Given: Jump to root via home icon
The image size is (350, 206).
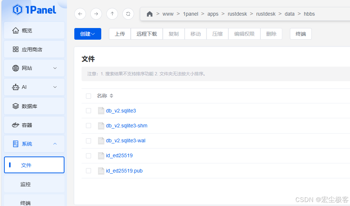Looking at the screenshot, I should tap(150, 14).
